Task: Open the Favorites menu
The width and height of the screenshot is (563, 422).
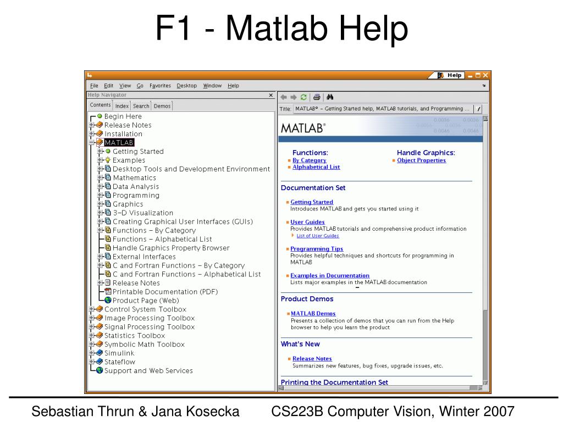Action: click(160, 86)
